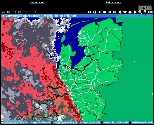Click legend text zware buien (10-30 mm/h)
154x125 pixels.
click(x=116, y=122)
